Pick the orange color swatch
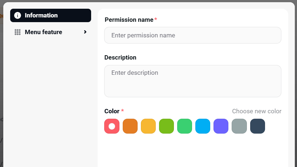The height and width of the screenshot is (167, 297). [130, 126]
